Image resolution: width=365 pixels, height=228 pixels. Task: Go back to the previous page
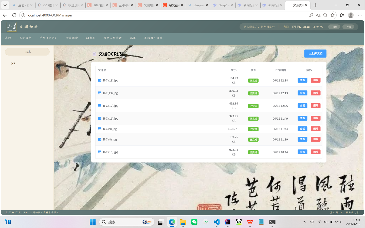click(x=5, y=15)
